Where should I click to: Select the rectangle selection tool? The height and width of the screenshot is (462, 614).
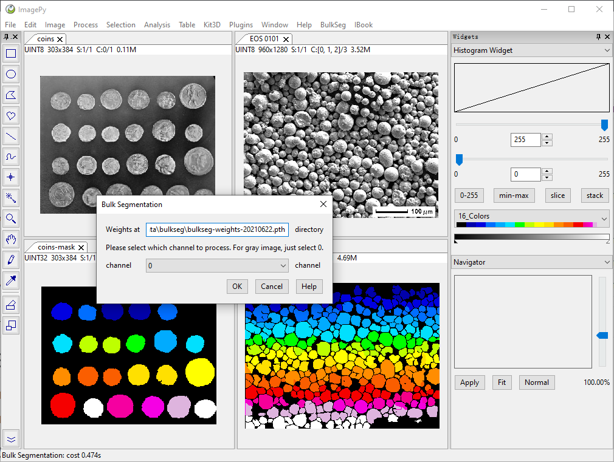coord(11,53)
